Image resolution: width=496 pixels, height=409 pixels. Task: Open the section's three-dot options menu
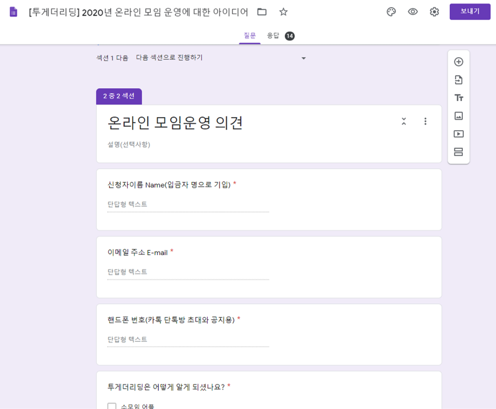(425, 122)
